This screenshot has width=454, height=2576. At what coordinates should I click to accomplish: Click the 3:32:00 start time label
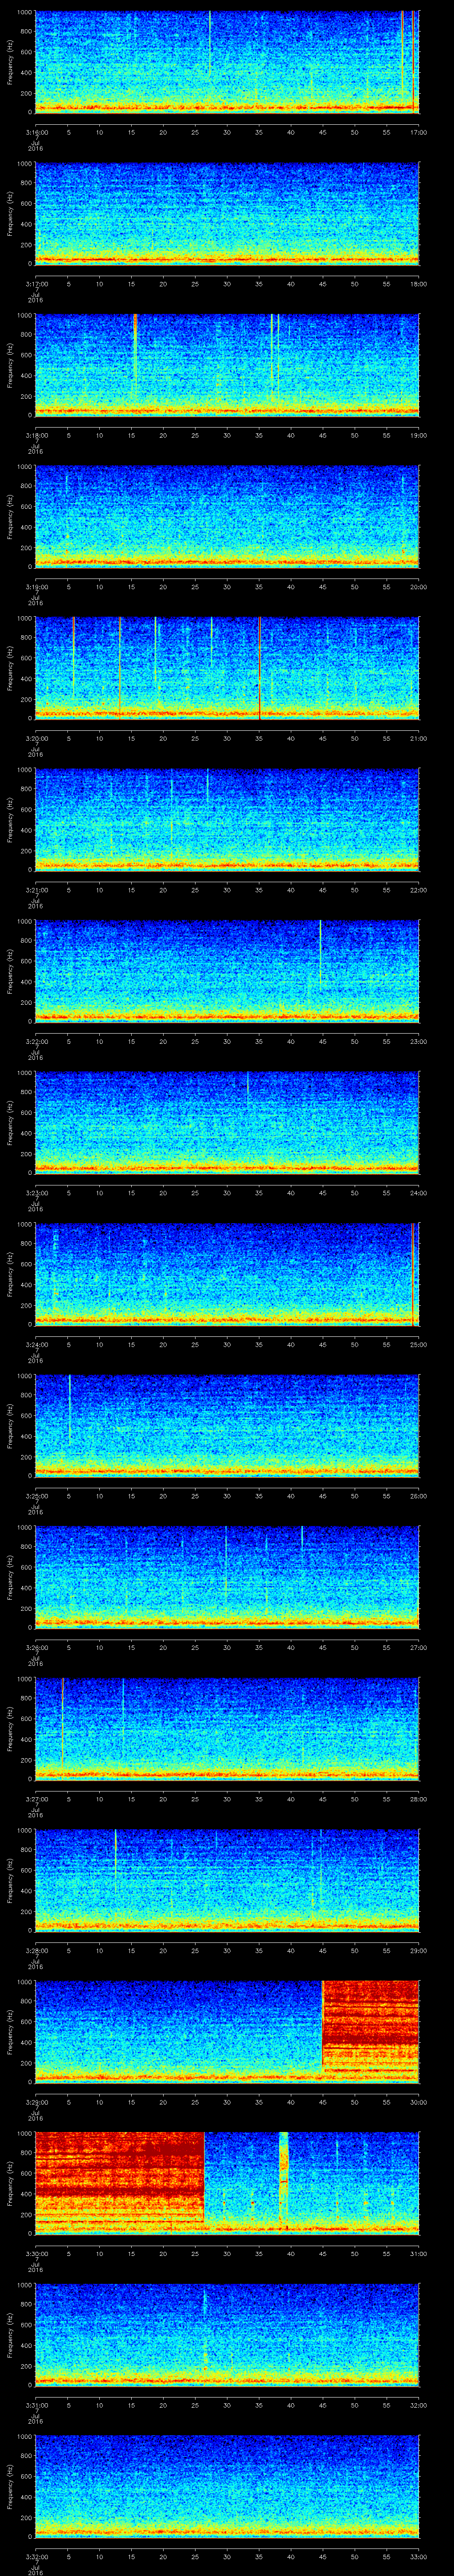(37, 2556)
